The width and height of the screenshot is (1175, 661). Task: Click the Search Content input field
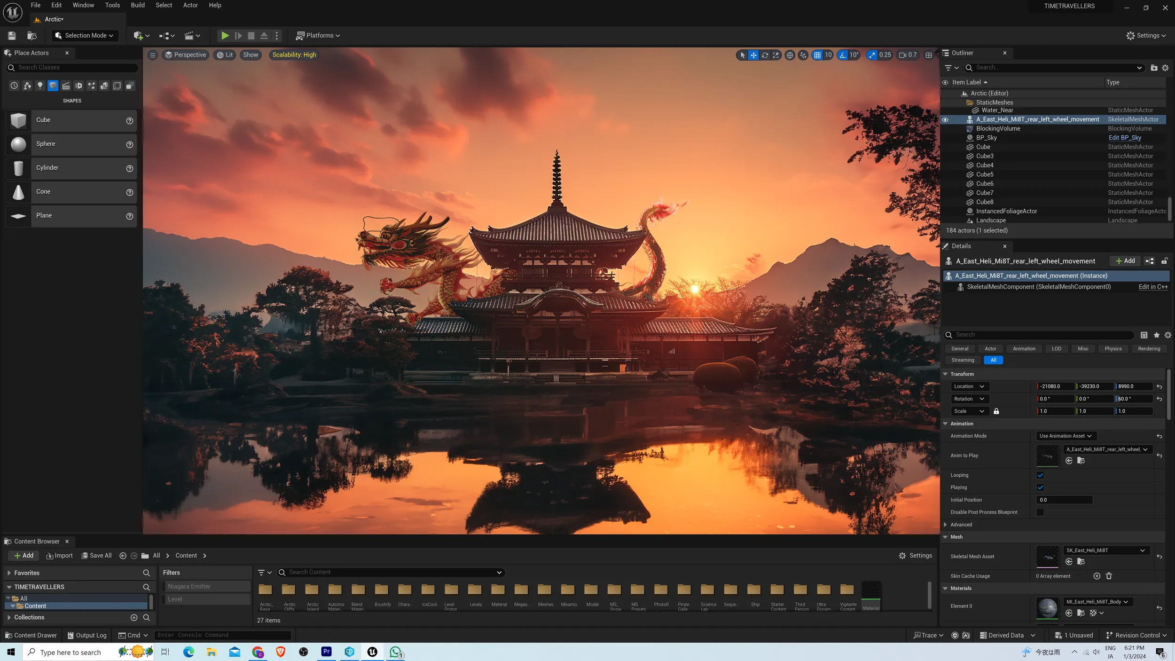[x=390, y=573]
